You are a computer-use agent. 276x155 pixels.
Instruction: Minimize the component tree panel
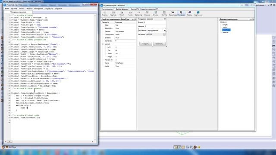(251, 19)
